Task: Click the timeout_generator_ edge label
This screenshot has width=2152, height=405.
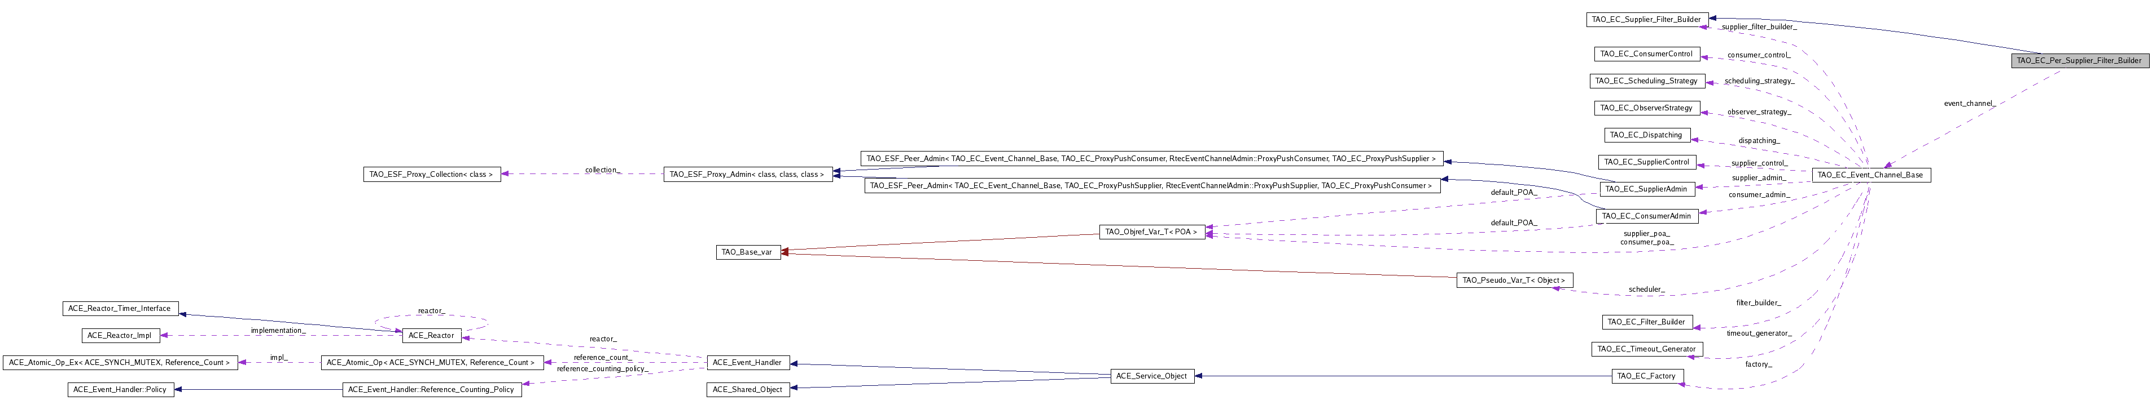Action: pos(1759,333)
